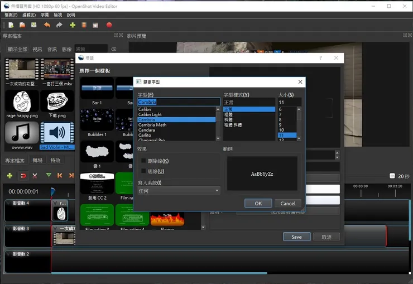Enable the 底線 underline checkbox
The image size is (413, 284).
[x=143, y=171]
